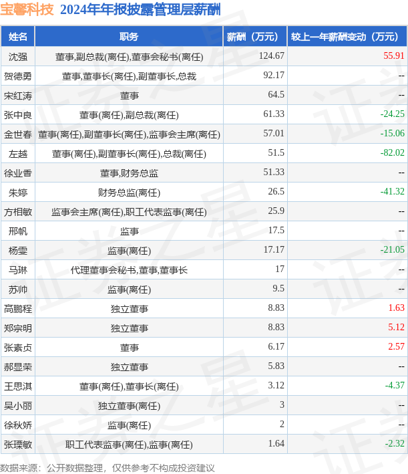
Task: Select salary value 3.12
Action: pos(276,385)
